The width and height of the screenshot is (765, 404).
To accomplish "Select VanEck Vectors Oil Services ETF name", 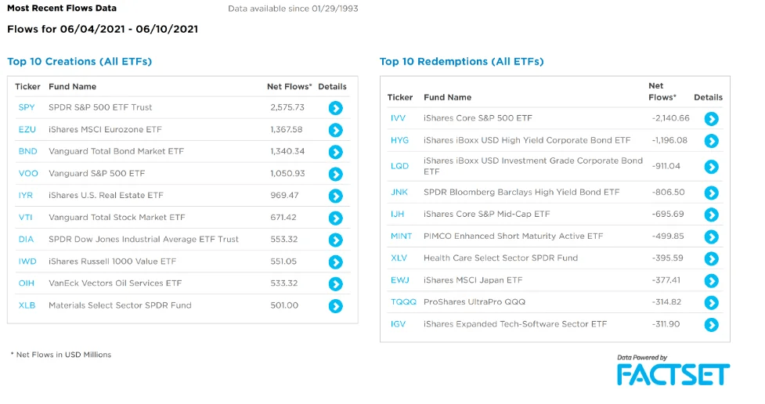I will click(115, 283).
